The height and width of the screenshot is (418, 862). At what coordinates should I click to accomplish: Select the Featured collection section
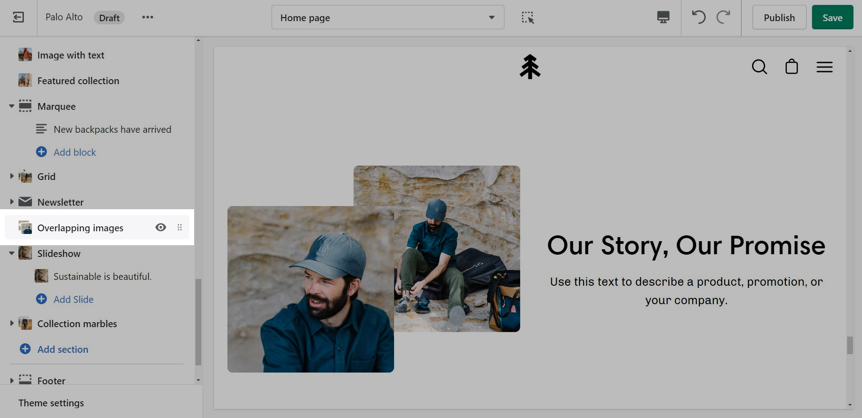(78, 81)
